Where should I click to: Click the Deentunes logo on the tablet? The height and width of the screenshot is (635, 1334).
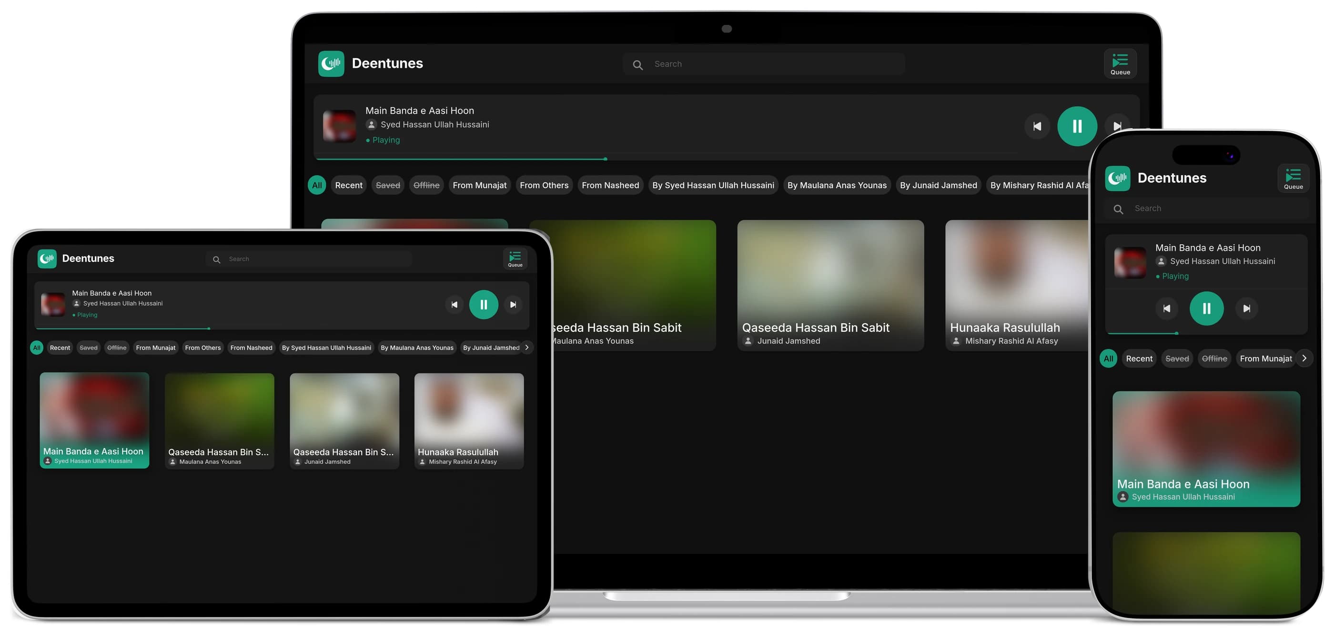point(47,258)
